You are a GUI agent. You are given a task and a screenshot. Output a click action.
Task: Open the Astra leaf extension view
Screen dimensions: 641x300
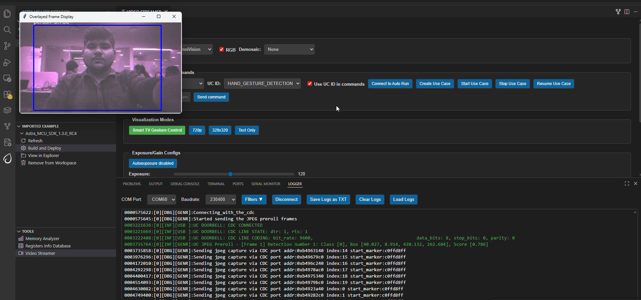tap(7, 158)
